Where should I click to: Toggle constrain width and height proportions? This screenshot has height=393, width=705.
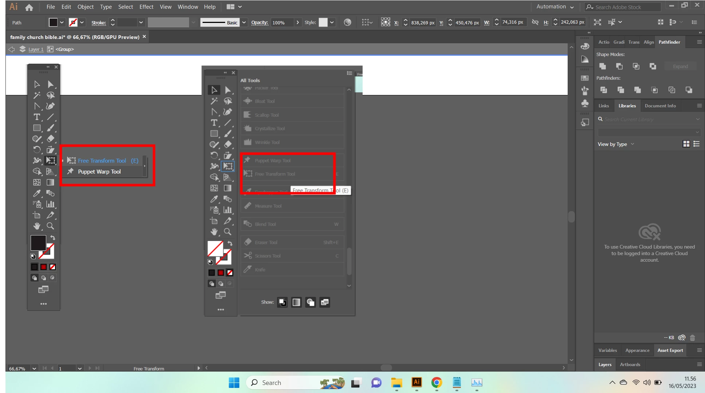(535, 23)
